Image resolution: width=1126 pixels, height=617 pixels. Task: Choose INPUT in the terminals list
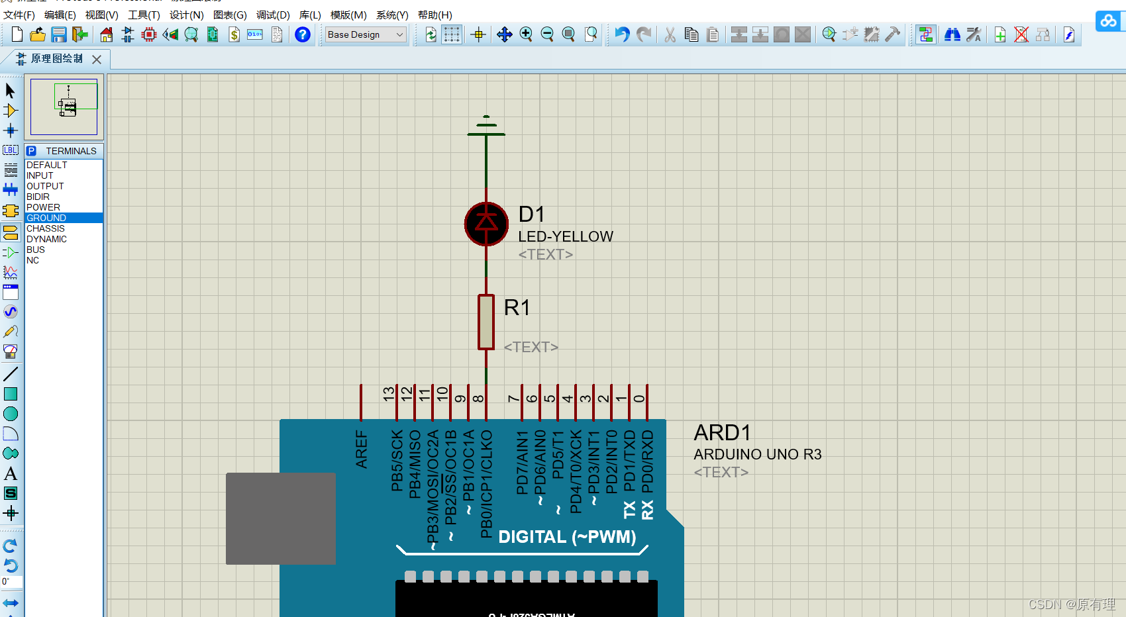click(x=64, y=175)
